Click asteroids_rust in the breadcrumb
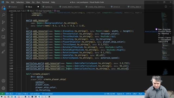The image size is (174, 98). point(14,11)
